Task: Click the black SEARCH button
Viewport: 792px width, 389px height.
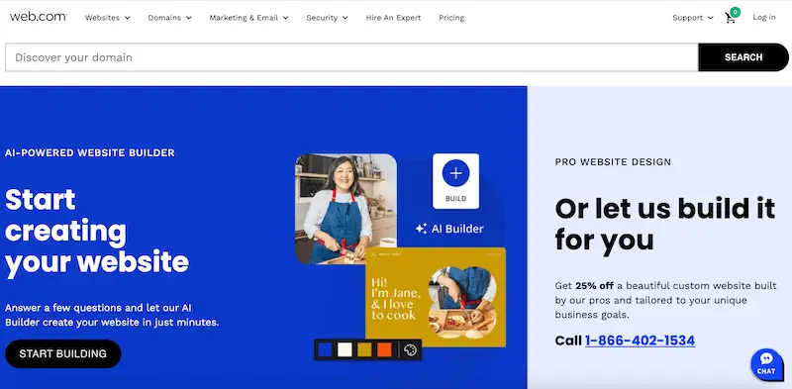Action: [x=743, y=57]
